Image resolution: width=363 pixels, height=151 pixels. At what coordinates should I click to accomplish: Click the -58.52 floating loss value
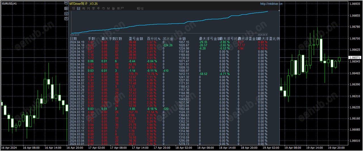pyautogui.click(x=203, y=74)
